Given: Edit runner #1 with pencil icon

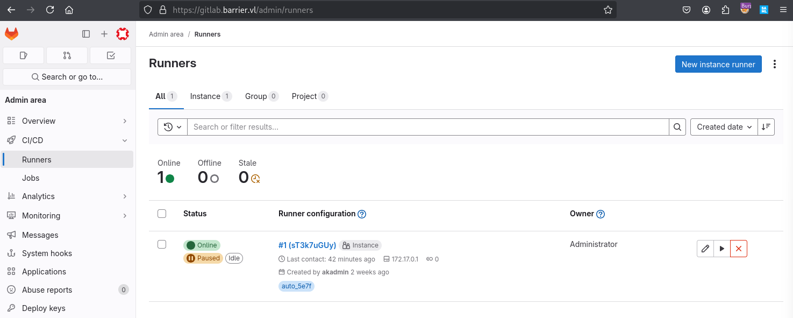Looking at the screenshot, I should click(705, 249).
